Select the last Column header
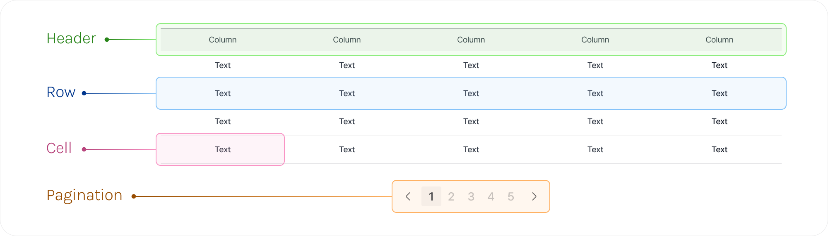The image size is (828, 236). (x=720, y=40)
